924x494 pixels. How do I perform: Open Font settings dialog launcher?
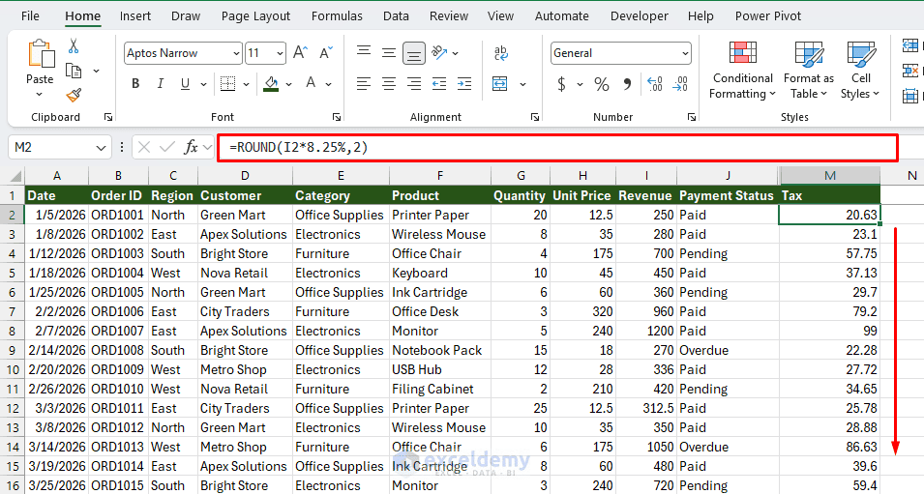(x=337, y=117)
